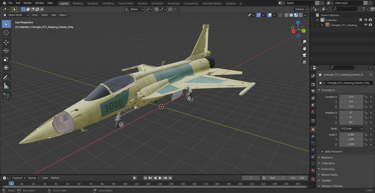Viewport: 375px width, 193px height.
Task: Select the Measure tool
Action: [x=6, y=86]
